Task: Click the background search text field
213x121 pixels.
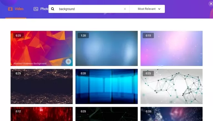Action: click(x=90, y=9)
